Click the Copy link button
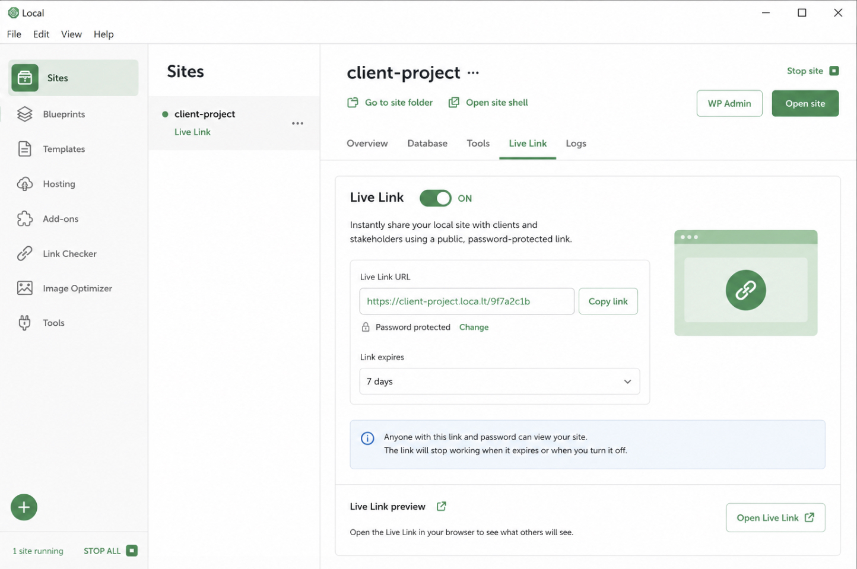The image size is (857, 569). coord(608,301)
